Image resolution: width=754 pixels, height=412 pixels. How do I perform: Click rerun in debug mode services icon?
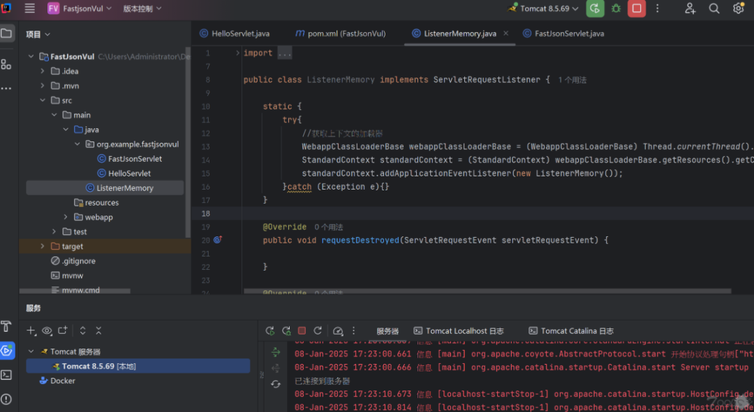pos(286,331)
